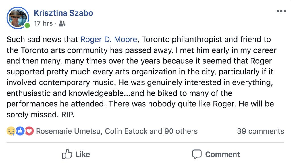Click the red heart reaction icon
This screenshot has height=165, width=291.
(29, 131)
